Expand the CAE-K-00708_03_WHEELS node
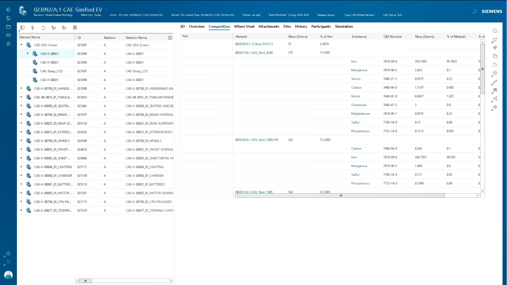Viewport: 507px width, 285px height. pyautogui.click(x=21, y=141)
